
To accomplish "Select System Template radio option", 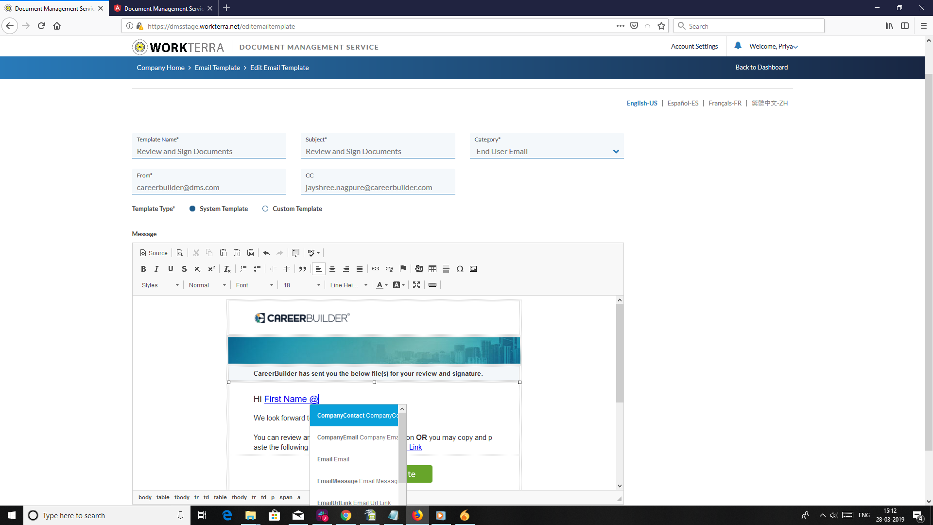I will tap(192, 209).
